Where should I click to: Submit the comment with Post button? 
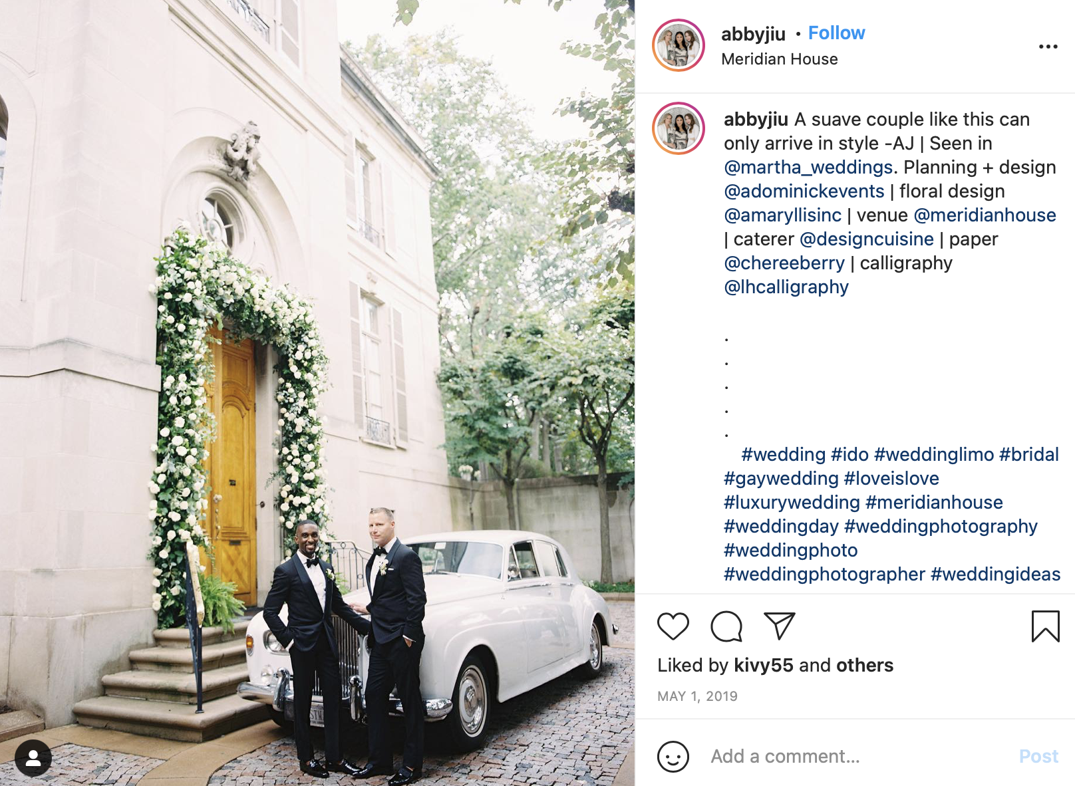click(x=1038, y=756)
